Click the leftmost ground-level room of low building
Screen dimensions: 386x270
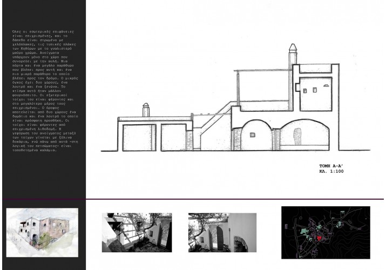coord(139,138)
